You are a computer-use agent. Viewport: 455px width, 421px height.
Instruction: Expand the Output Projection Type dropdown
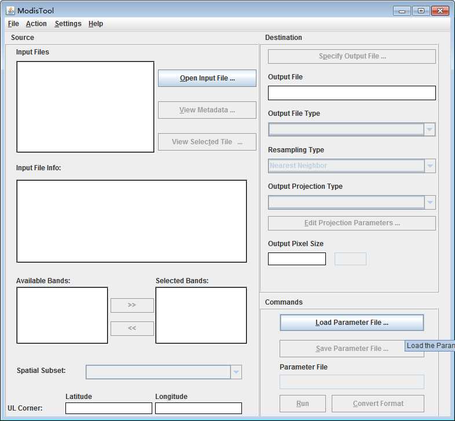click(x=430, y=202)
